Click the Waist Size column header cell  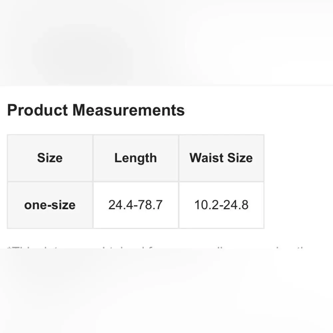[221, 158]
